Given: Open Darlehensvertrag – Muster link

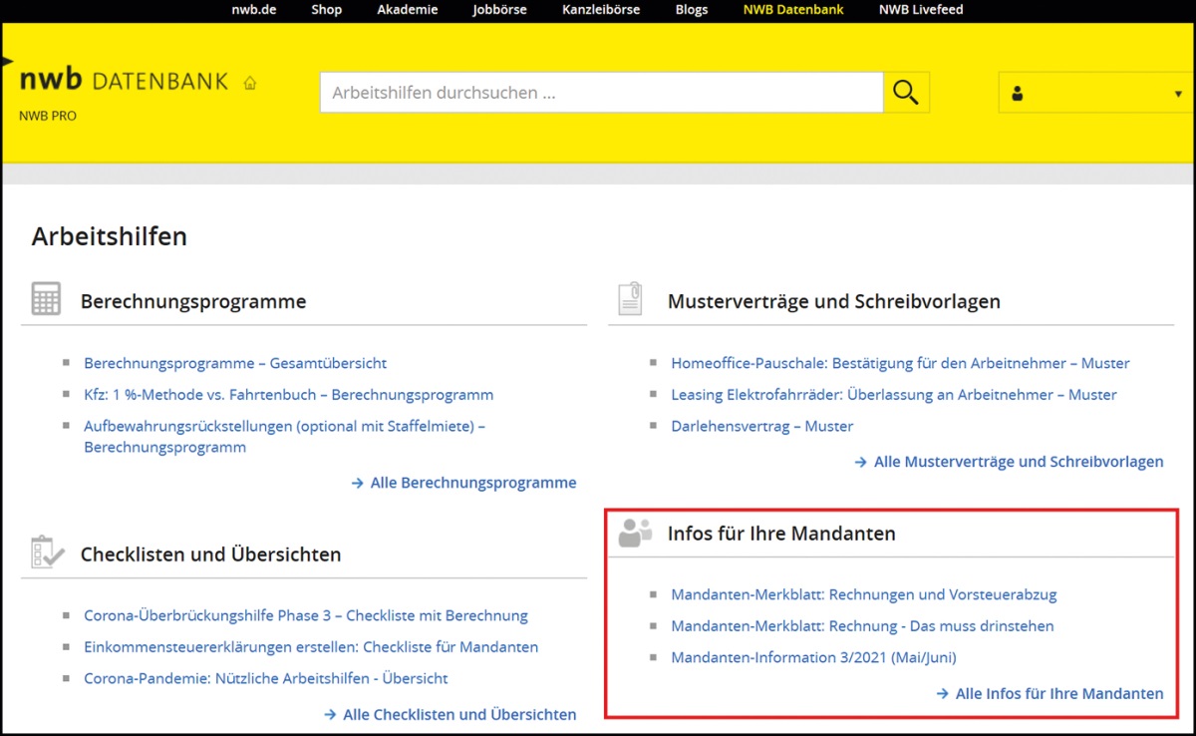Looking at the screenshot, I should [761, 426].
